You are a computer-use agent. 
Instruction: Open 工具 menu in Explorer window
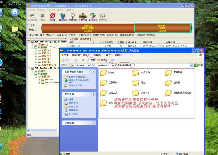(x=107, y=55)
